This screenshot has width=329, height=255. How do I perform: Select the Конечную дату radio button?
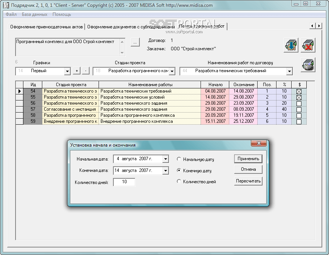click(179, 170)
